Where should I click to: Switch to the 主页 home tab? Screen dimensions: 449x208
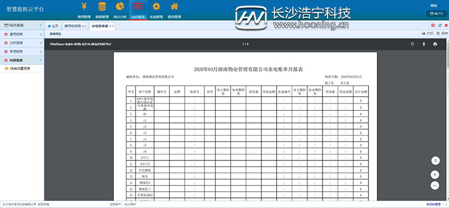pos(53,26)
